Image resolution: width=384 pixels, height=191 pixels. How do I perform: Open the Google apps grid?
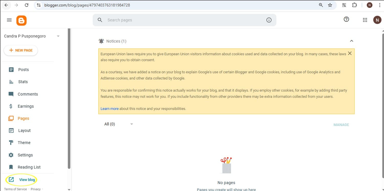[x=365, y=20]
